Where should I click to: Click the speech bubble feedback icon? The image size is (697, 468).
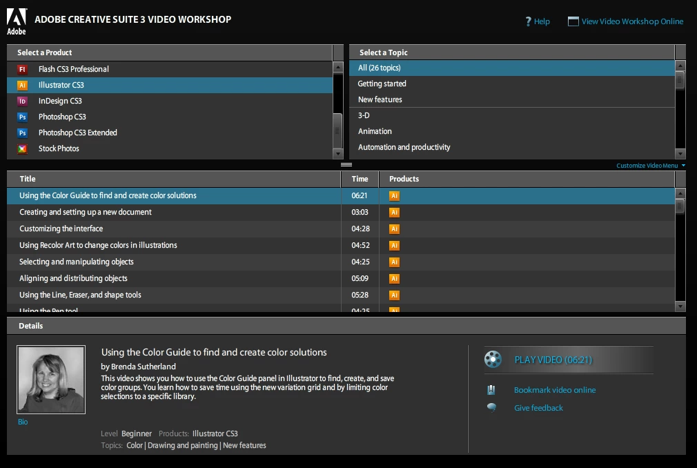point(491,407)
